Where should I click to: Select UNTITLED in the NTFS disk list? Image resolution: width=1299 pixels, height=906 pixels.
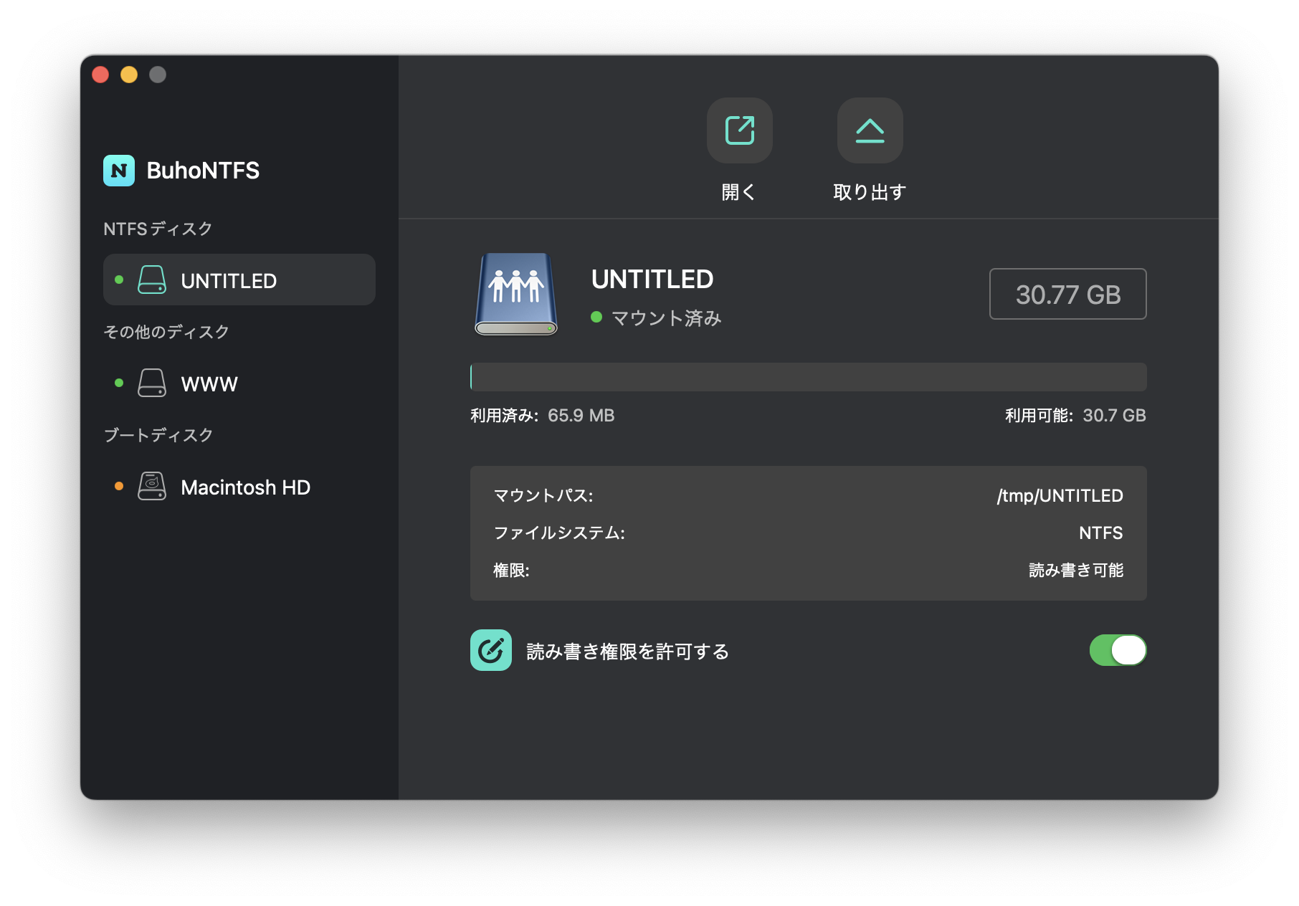click(239, 280)
